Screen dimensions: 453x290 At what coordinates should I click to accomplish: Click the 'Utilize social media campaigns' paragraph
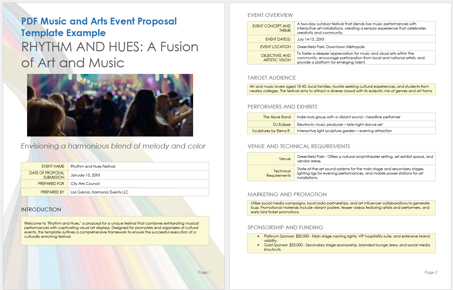point(340,208)
